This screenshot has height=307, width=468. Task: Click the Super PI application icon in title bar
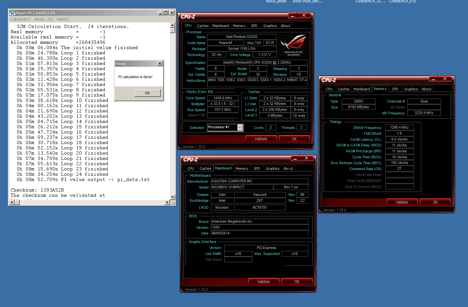point(12,13)
